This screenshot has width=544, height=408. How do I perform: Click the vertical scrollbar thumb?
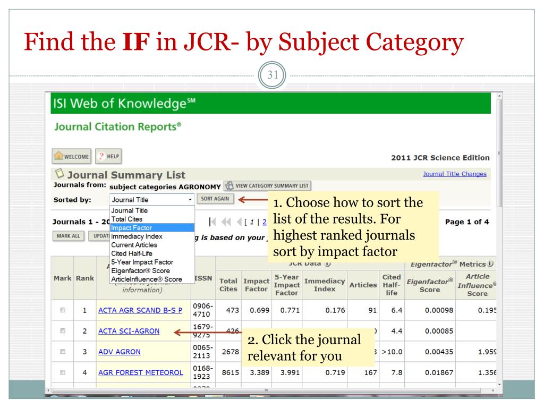pos(499,152)
